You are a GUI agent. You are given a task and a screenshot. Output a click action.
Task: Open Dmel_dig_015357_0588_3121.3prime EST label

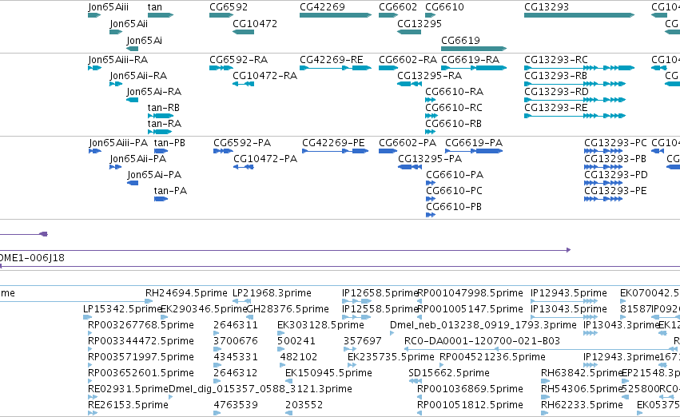pos(260,389)
